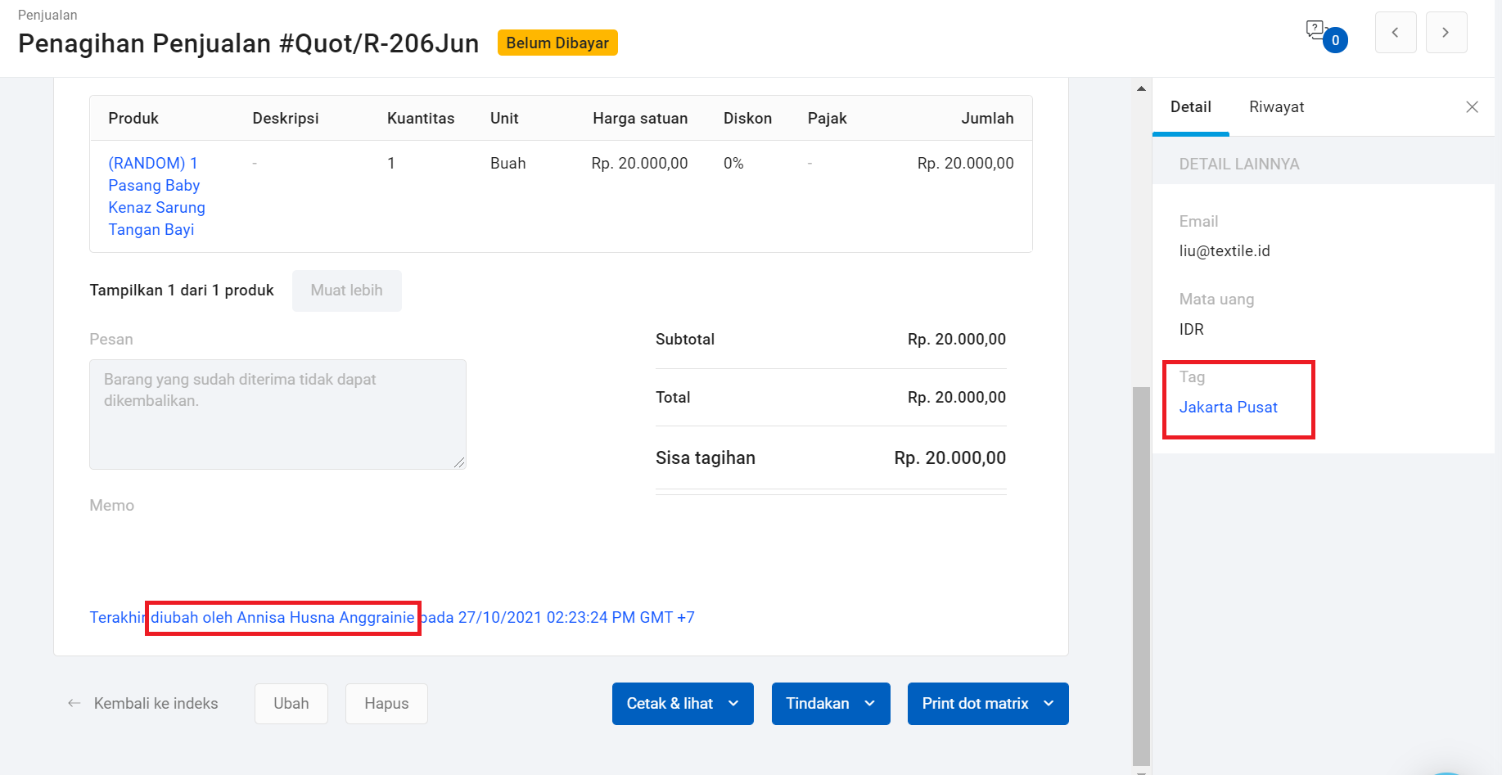Close the Detail side panel

click(x=1472, y=107)
